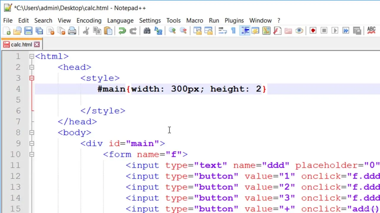Open the ? help menu
The height and width of the screenshot is (213, 380).
[x=279, y=20]
